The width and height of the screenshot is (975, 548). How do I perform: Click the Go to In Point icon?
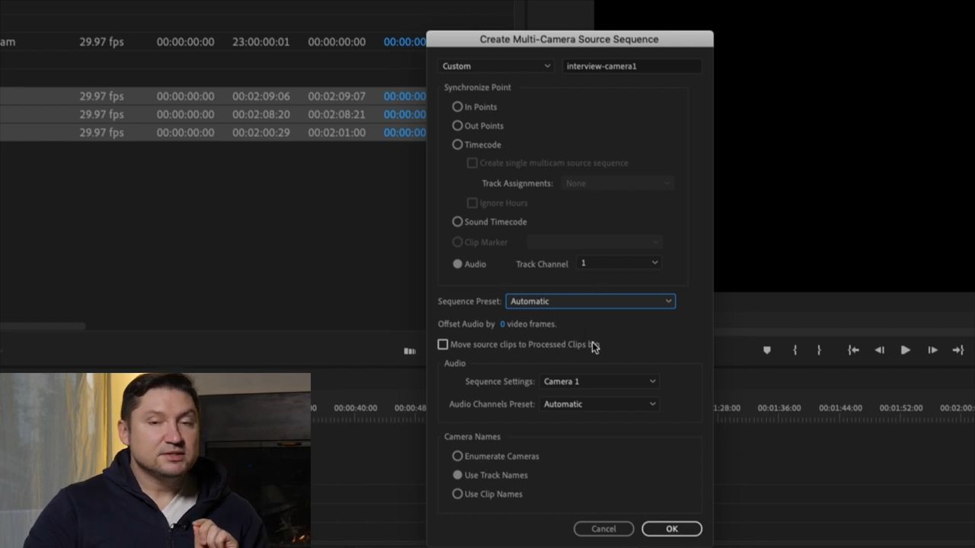pos(853,350)
